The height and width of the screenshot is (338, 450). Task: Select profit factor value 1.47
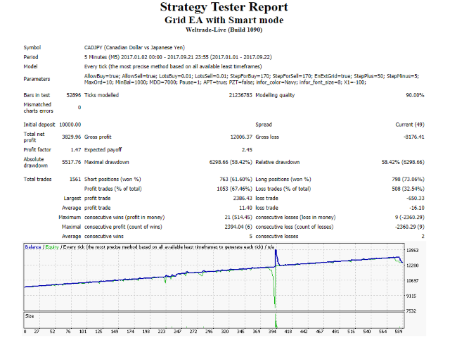click(76, 150)
